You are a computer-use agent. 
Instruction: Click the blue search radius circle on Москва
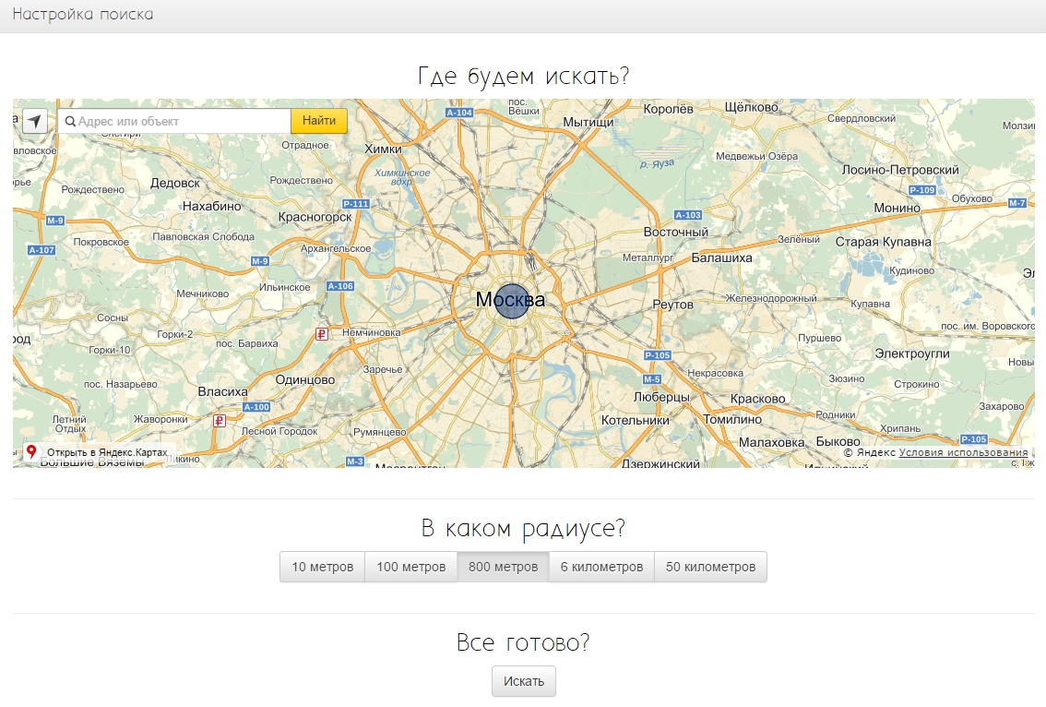[512, 301]
